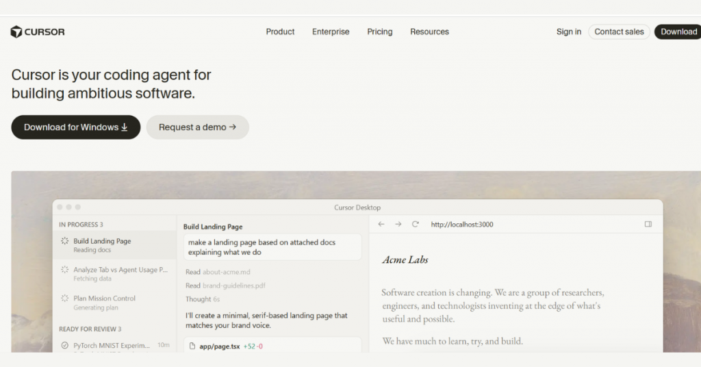Click the spinner icon beside Plan Mission Control
701x367 pixels.
tap(65, 298)
